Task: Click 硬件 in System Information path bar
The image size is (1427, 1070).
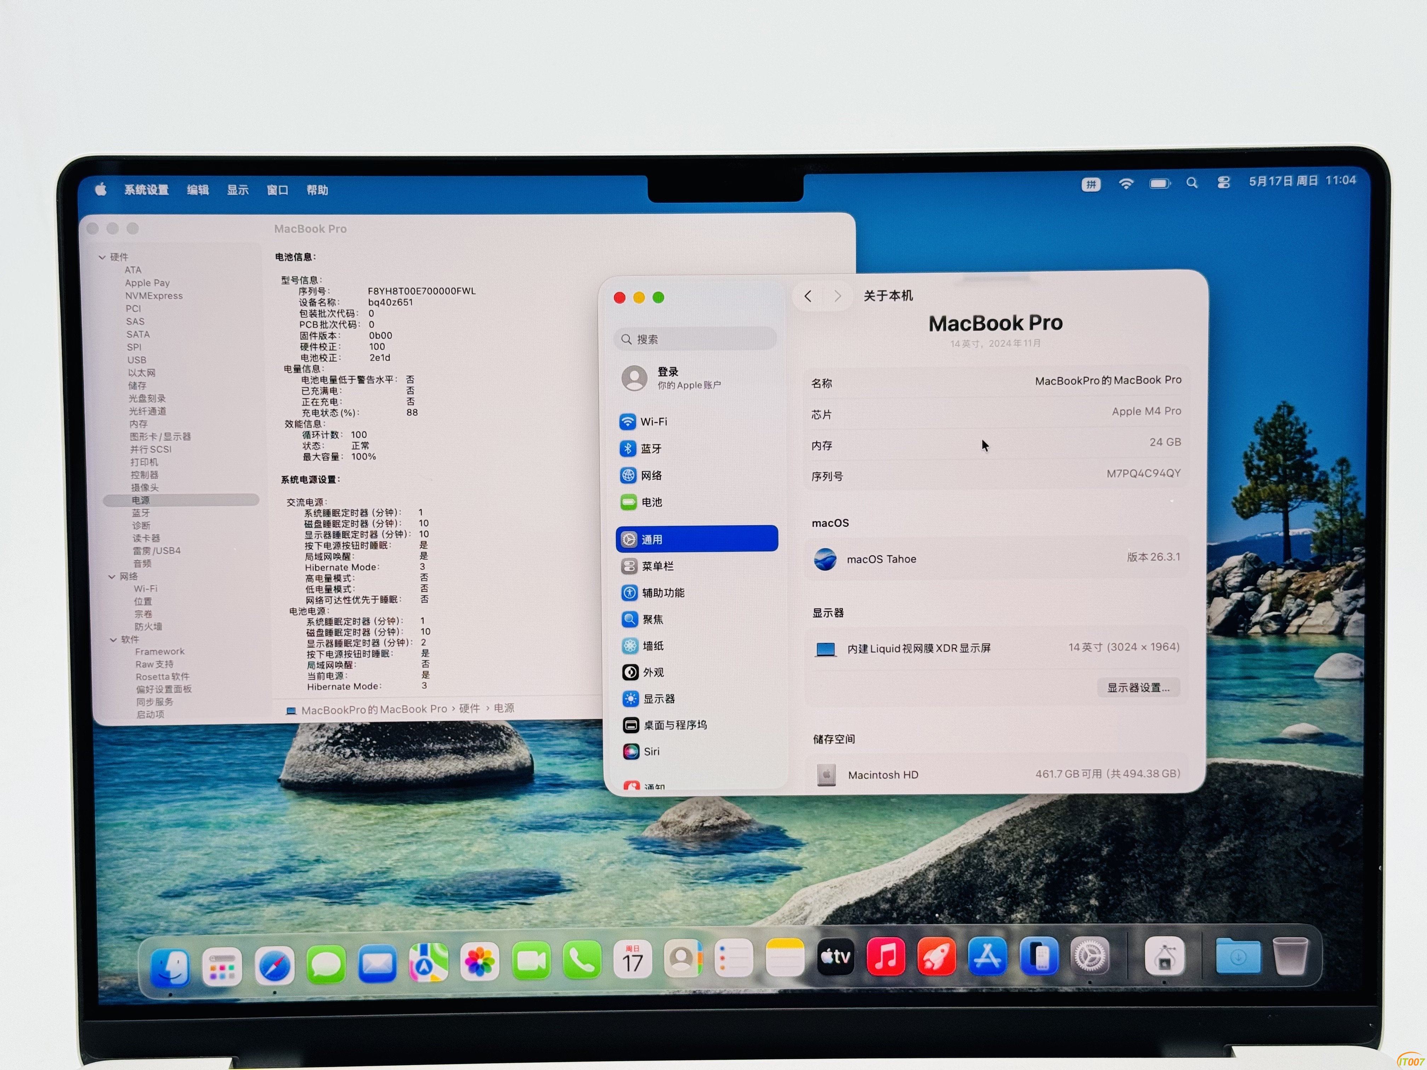Action: [469, 708]
